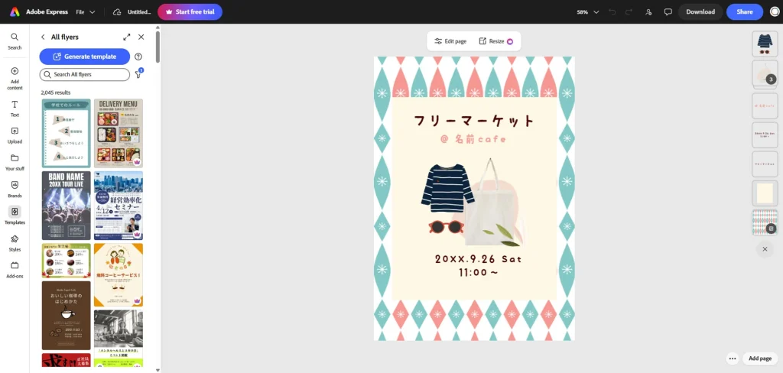Open Your stuff folder
This screenshot has height=373, width=783.
point(15,162)
